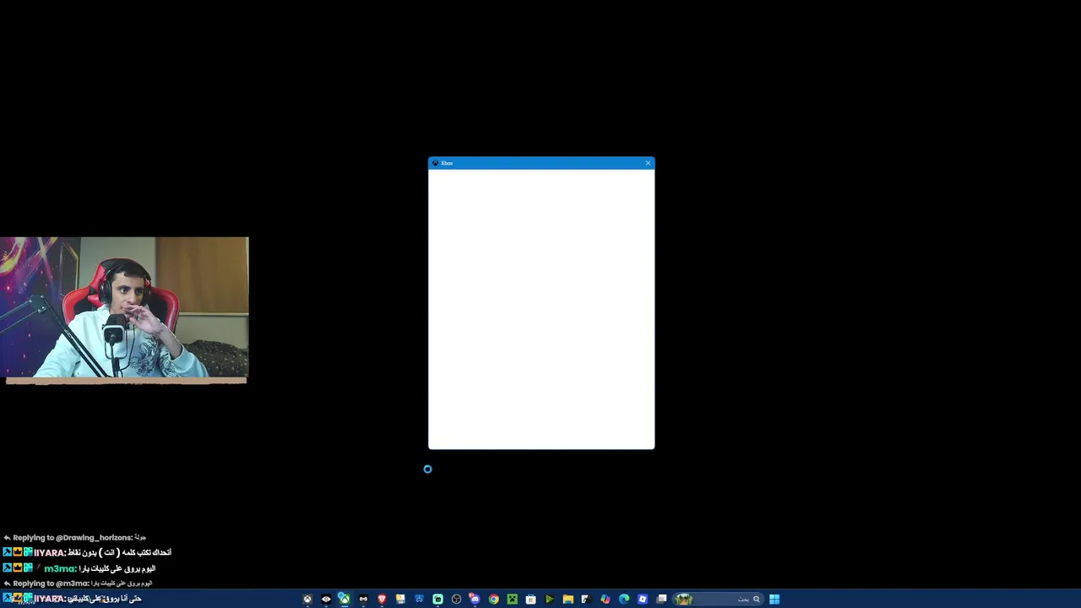This screenshot has height=608, width=1081.
Task: Open Discord from the taskbar
Action: 475,600
